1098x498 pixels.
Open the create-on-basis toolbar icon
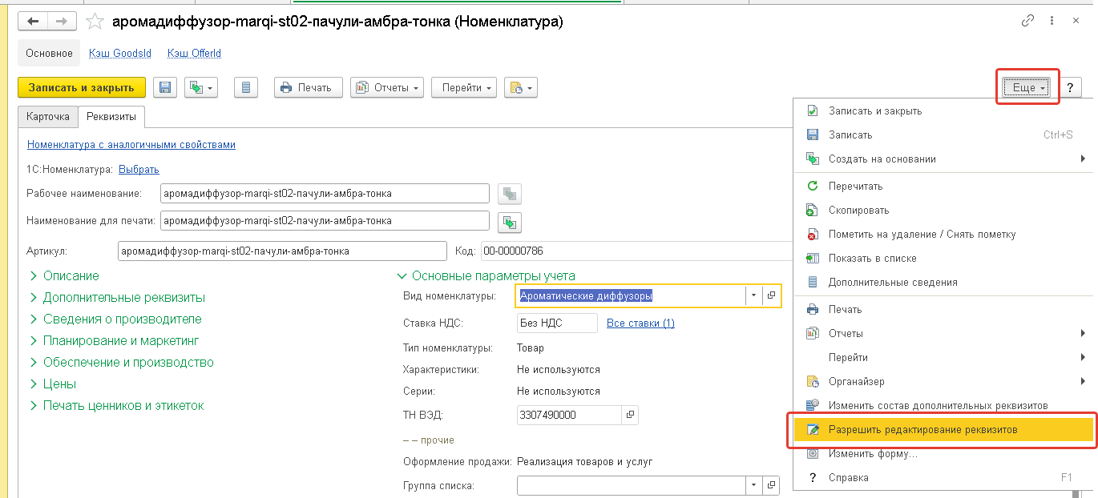(200, 87)
